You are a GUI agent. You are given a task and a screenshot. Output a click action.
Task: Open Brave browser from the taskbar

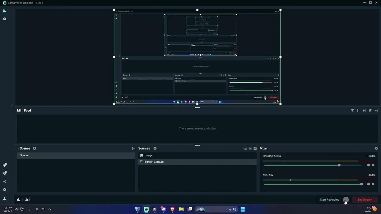172,209
